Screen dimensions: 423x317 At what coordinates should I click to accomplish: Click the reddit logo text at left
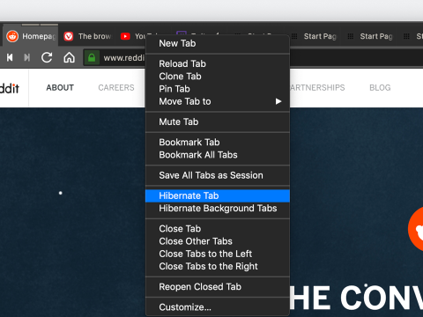tap(10, 88)
